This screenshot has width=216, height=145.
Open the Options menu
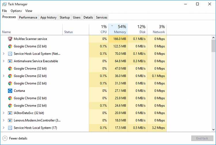(x=16, y=11)
